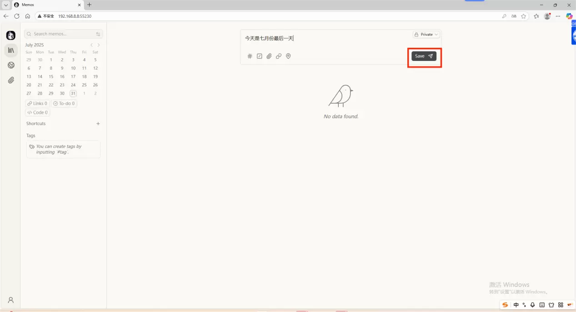Open the Explore page from the left sidebar
Image resolution: width=576 pixels, height=312 pixels.
[x=11, y=65]
